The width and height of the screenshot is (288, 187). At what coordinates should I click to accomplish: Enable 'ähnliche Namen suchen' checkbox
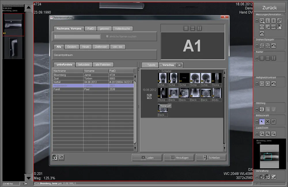(107, 37)
